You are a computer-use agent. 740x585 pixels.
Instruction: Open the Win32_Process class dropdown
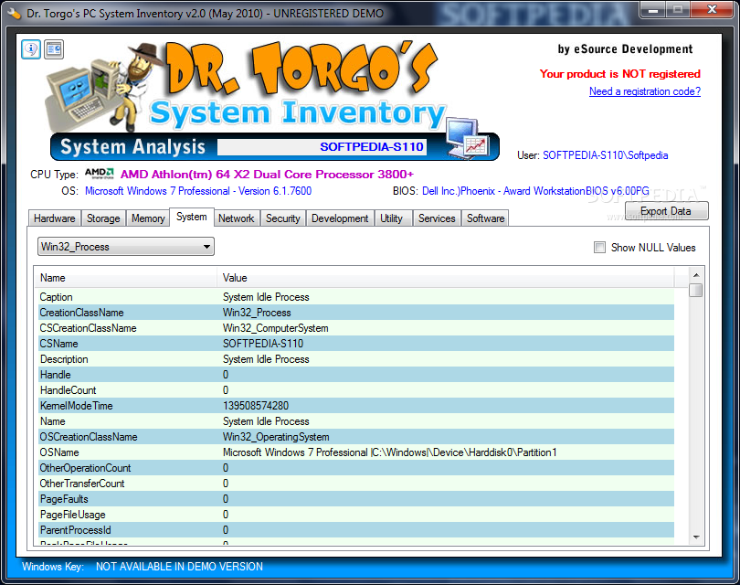(x=125, y=247)
